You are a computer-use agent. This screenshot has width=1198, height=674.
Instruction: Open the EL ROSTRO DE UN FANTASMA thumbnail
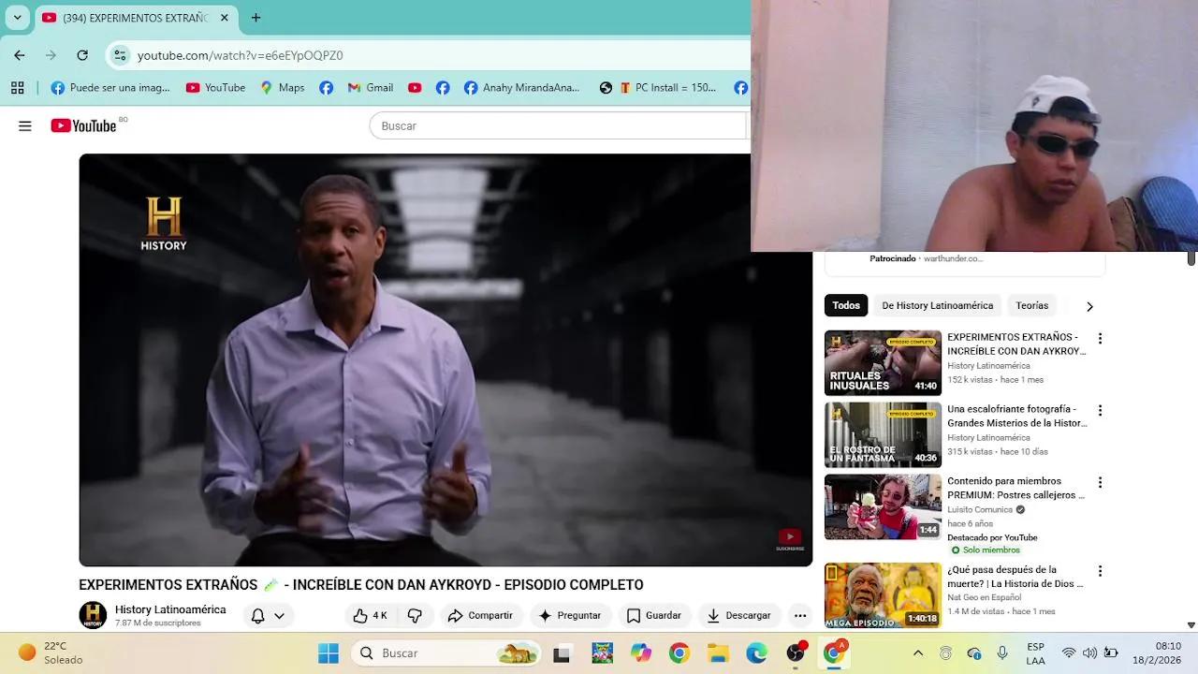click(883, 434)
